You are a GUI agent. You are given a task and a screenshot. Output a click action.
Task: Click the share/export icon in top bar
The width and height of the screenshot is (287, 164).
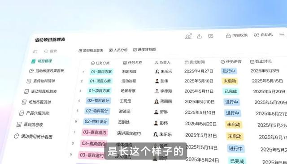(199, 36)
